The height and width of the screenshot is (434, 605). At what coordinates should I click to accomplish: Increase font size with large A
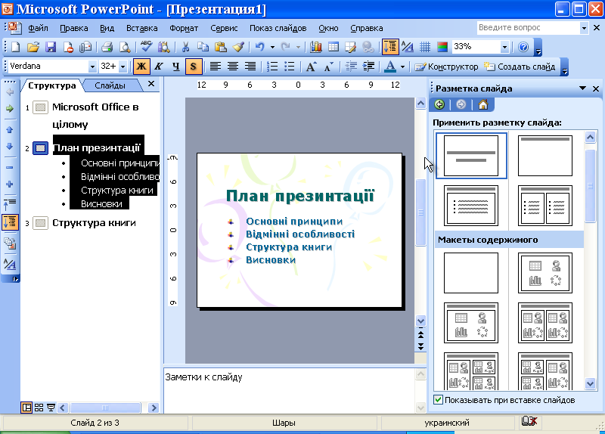(311, 67)
